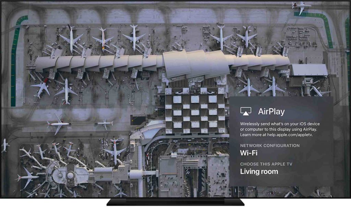Click the airplane in the top-right corner
This screenshot has height=207, width=351.
[x=301, y=8]
